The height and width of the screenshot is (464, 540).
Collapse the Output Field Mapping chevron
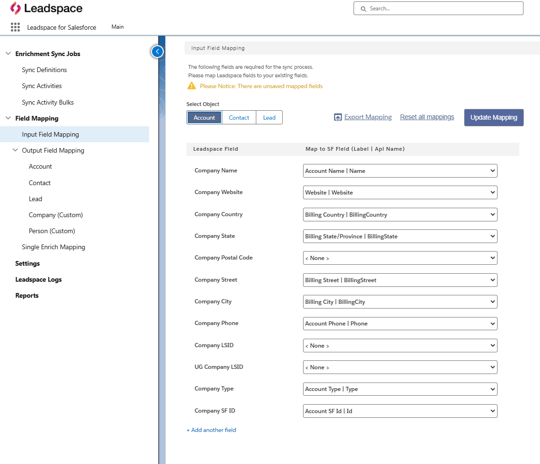pos(15,150)
